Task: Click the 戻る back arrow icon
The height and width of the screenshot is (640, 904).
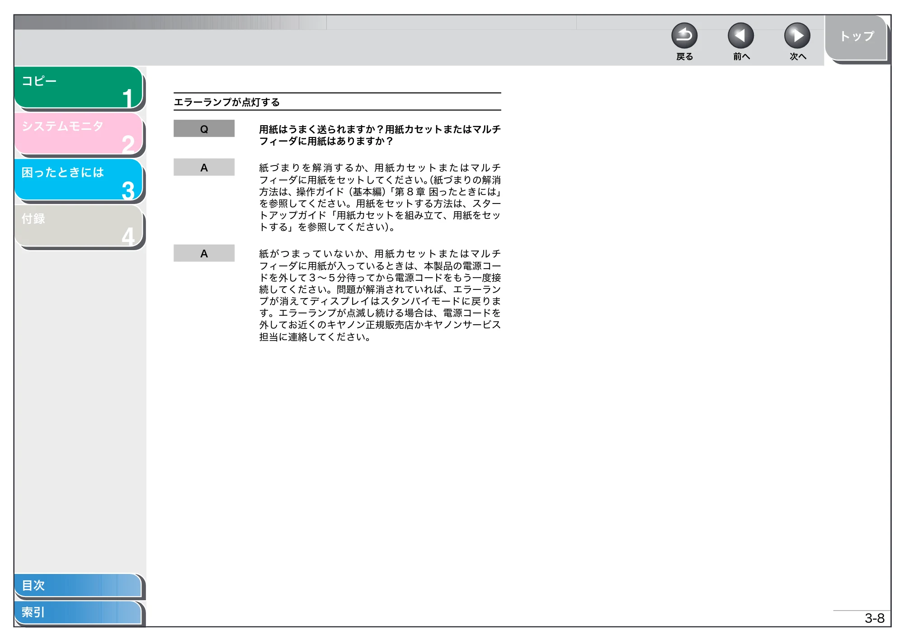Action: tap(684, 36)
